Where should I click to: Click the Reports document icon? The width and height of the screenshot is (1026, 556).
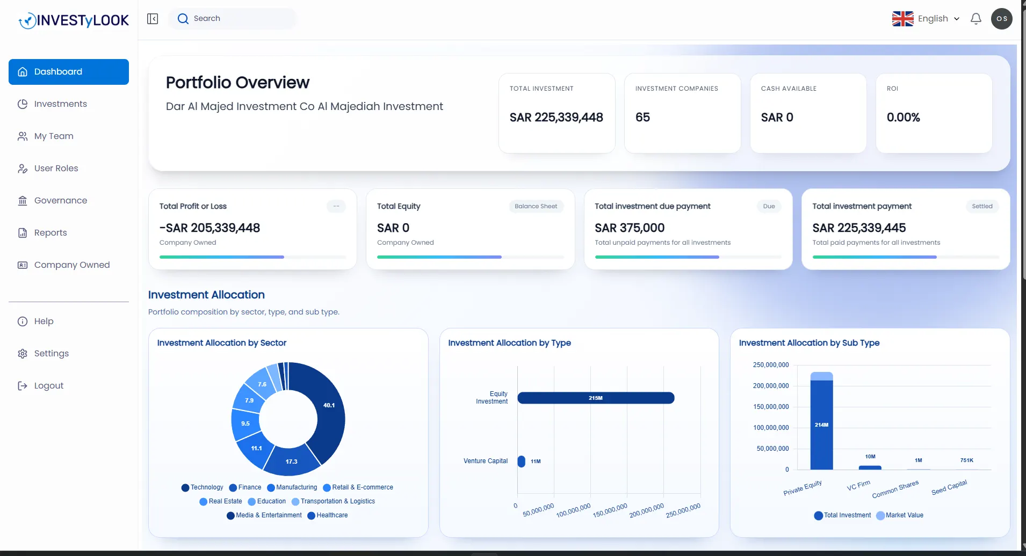coord(23,233)
